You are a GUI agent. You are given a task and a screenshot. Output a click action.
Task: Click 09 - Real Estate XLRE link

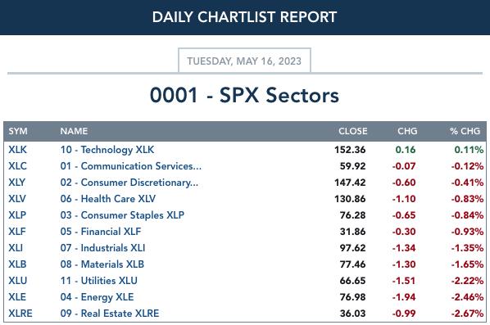[110, 314]
